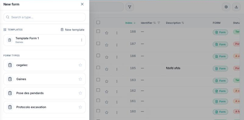The image size is (244, 120).
Task: Star the Pose des pendards form type
Action: pos(80,93)
